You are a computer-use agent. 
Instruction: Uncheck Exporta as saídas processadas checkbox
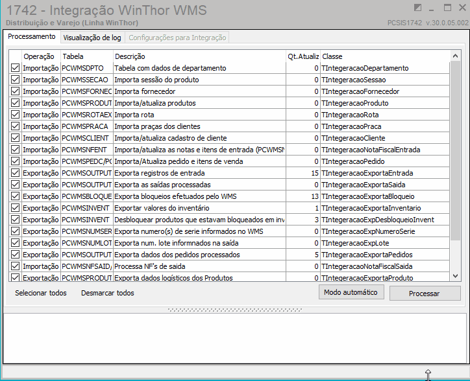coord(16,185)
